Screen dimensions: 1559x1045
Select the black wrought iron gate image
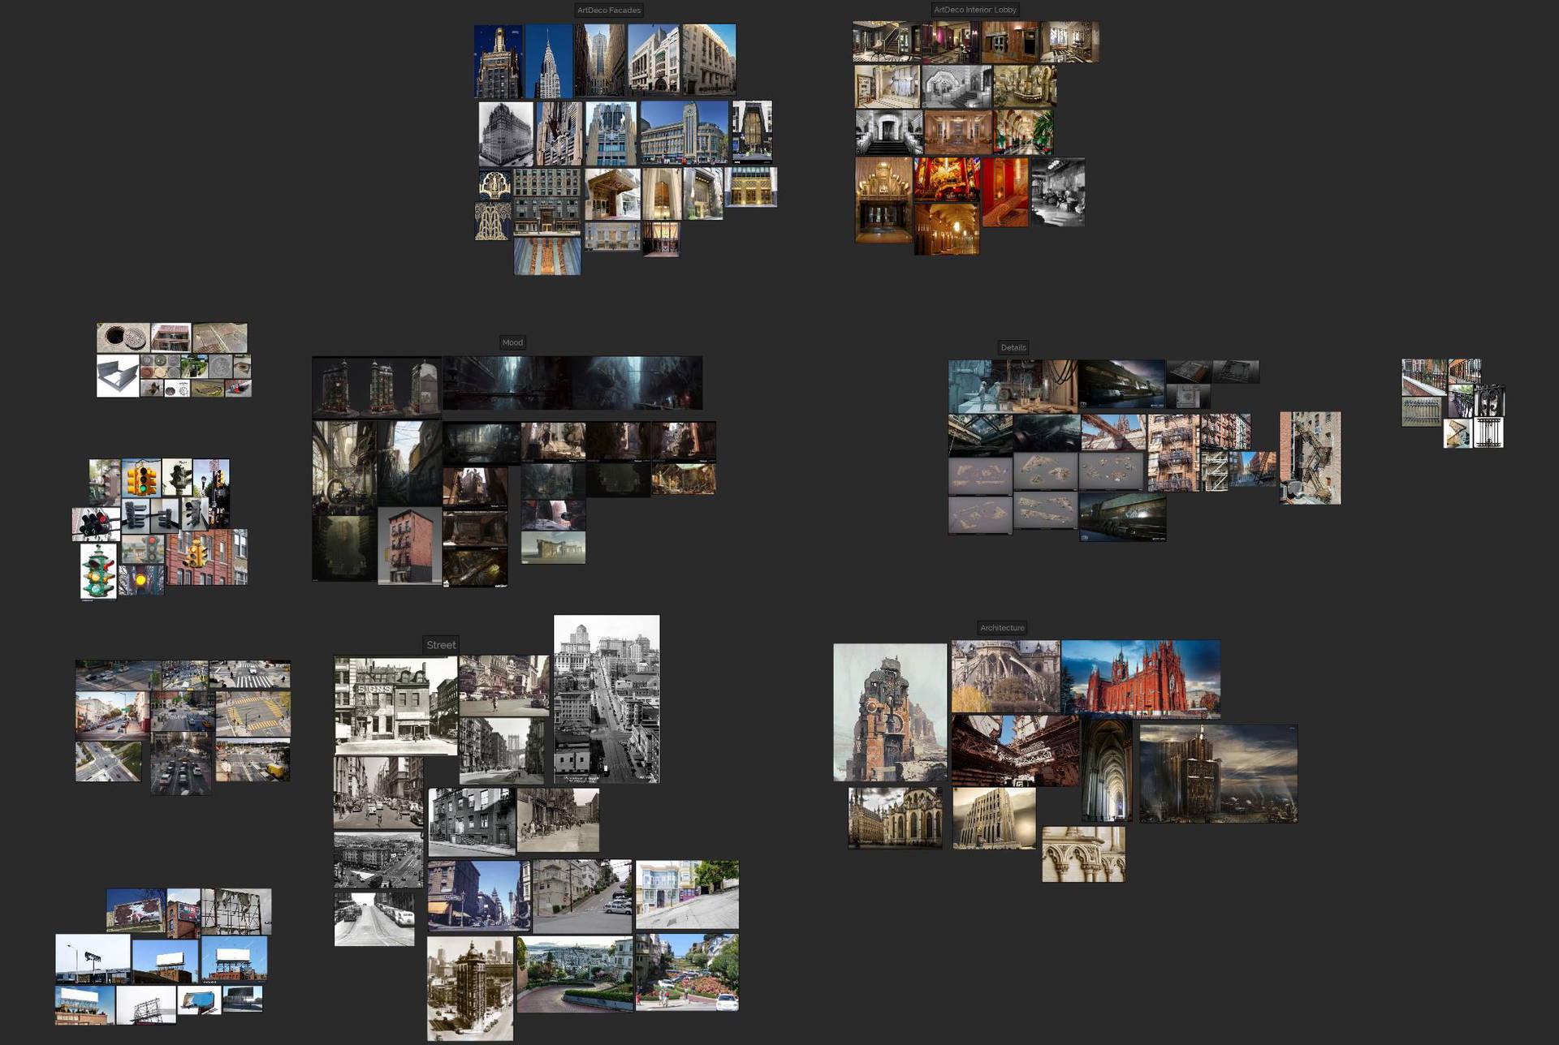pyautogui.click(x=1488, y=432)
